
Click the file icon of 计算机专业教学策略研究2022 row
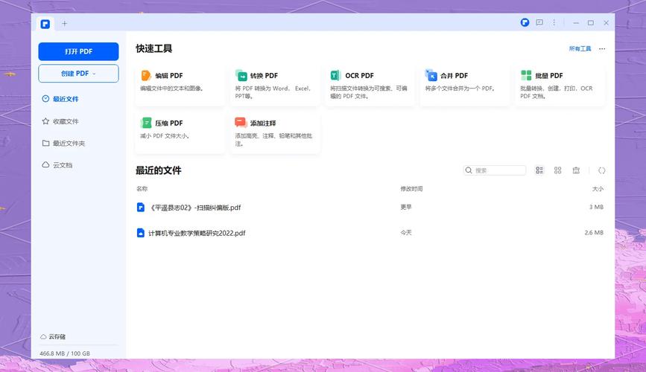(141, 232)
